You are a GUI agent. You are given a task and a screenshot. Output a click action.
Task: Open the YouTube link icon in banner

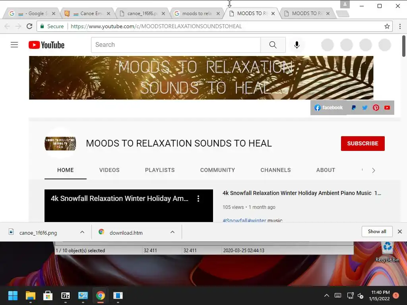click(387, 108)
